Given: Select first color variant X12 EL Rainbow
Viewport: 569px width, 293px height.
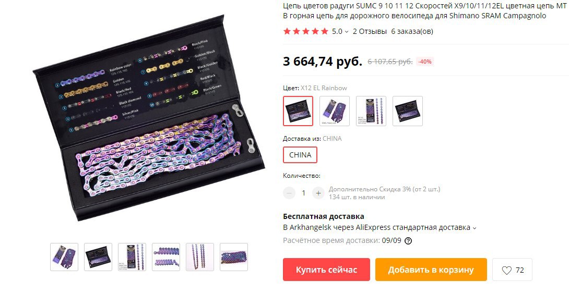Looking at the screenshot, I should [x=298, y=111].
